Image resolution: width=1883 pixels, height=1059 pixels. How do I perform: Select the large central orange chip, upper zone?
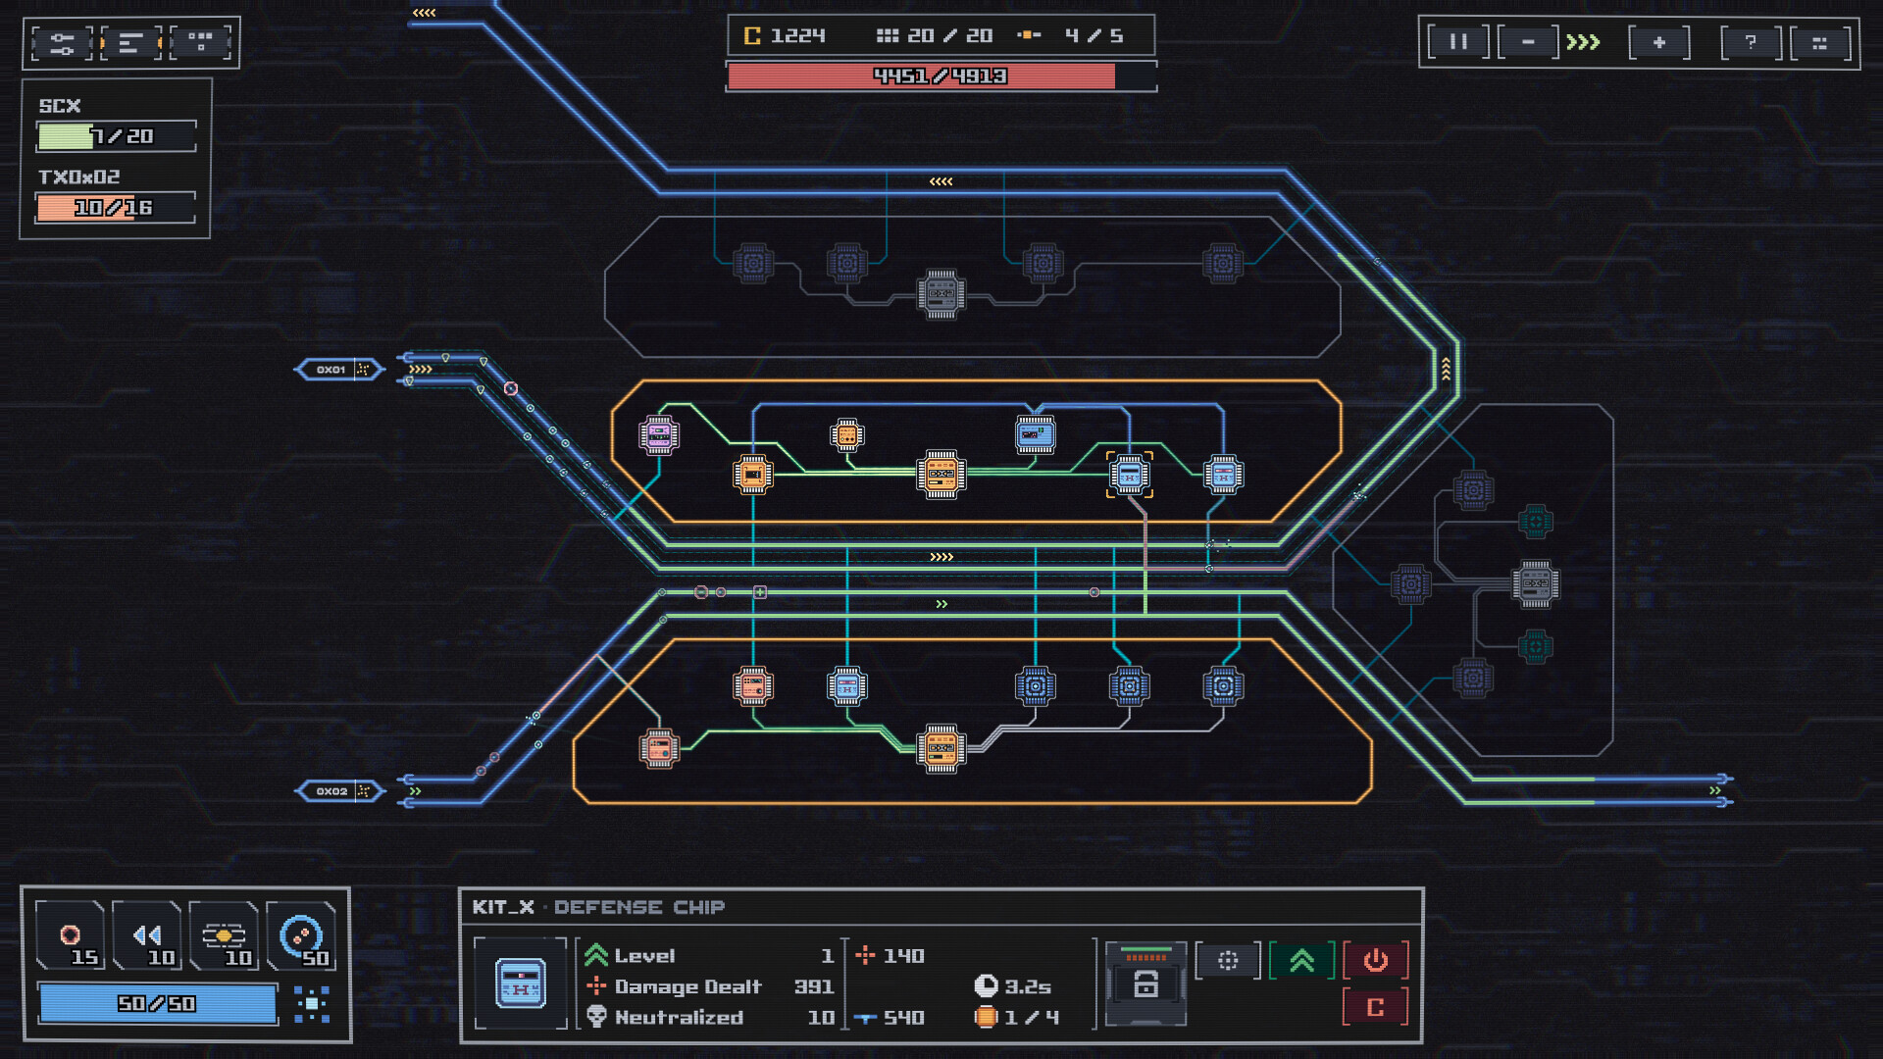click(x=941, y=475)
